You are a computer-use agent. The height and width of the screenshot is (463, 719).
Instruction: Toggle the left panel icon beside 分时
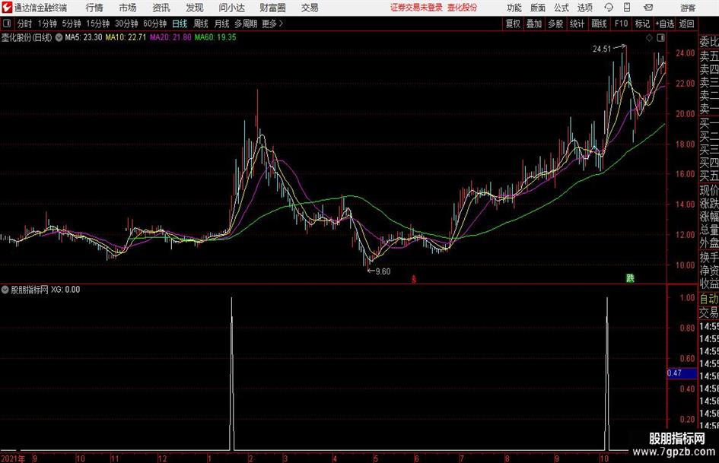(7, 24)
